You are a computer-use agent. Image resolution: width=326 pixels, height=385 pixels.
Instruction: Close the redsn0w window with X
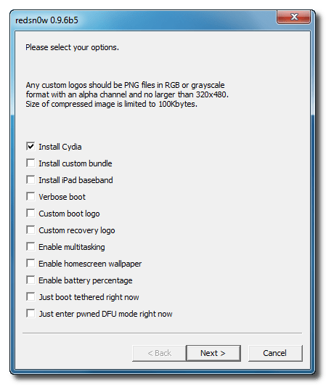point(293,17)
